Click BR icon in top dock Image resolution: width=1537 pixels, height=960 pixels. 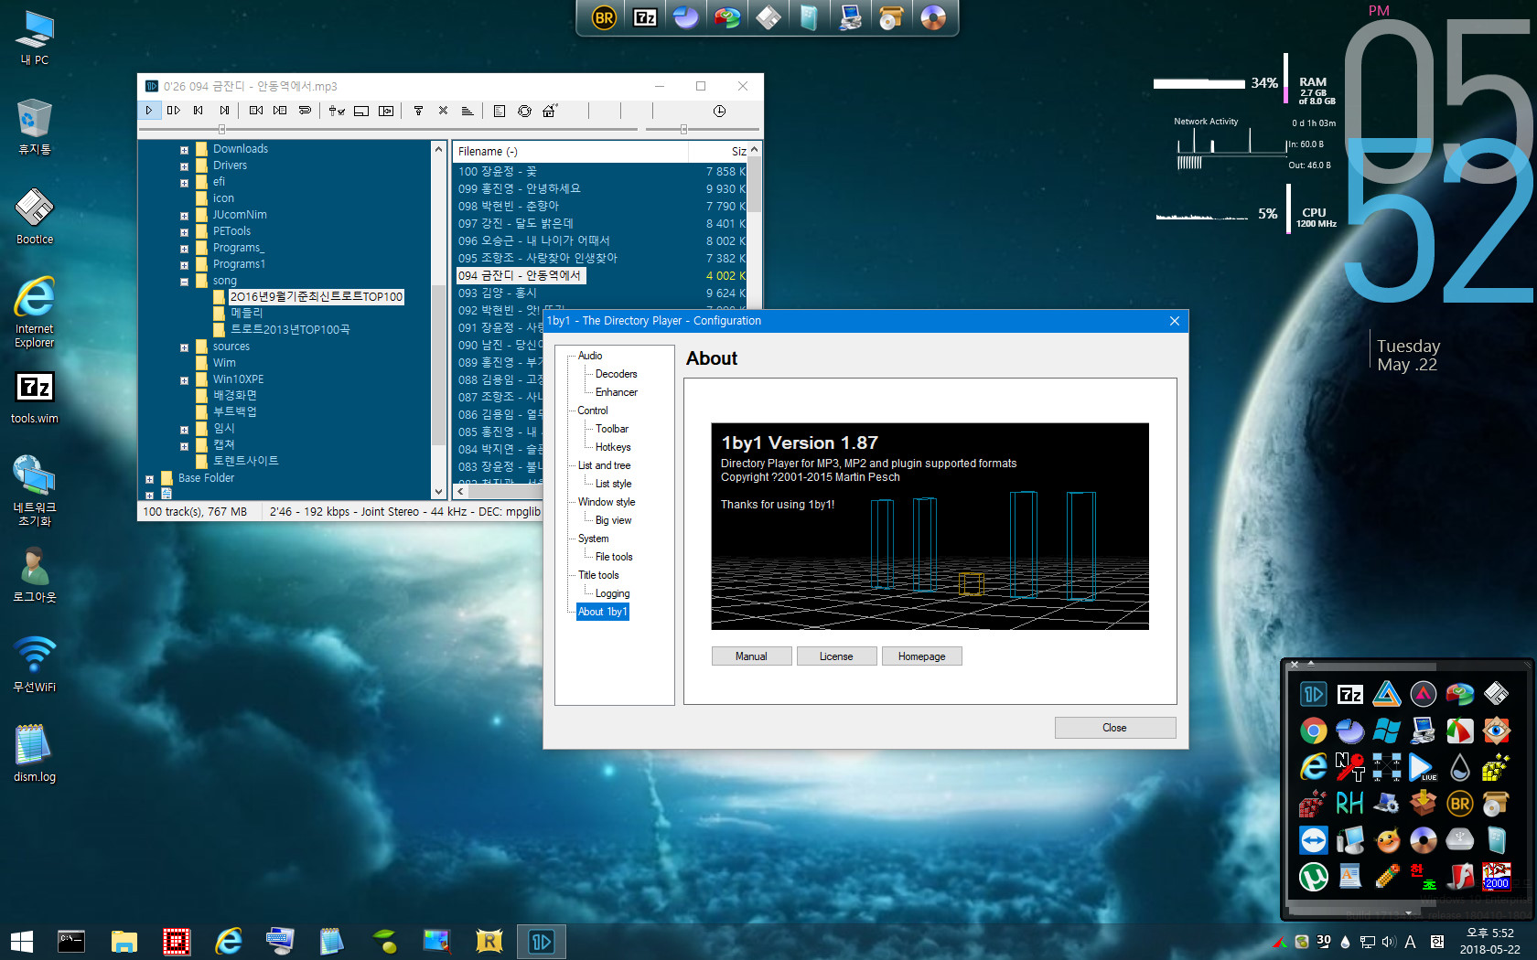[x=604, y=17]
